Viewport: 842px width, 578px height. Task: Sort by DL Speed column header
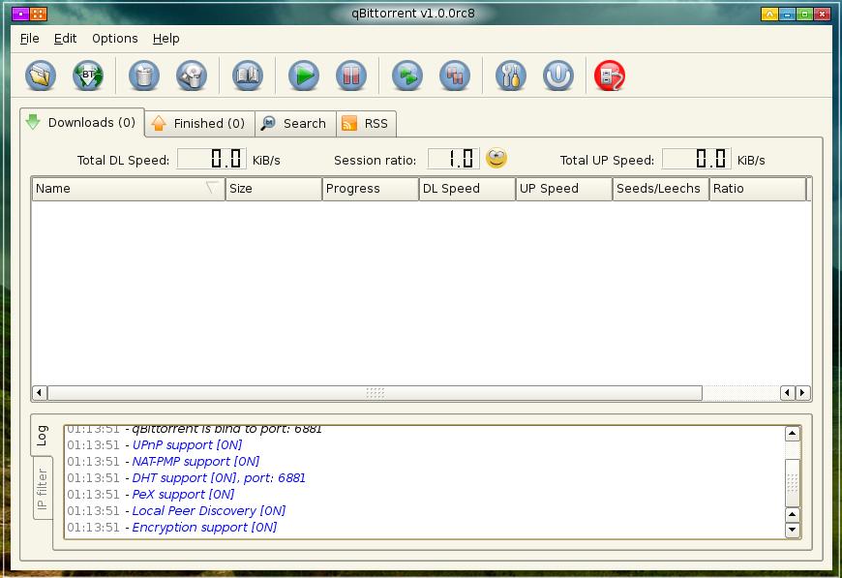click(x=466, y=189)
